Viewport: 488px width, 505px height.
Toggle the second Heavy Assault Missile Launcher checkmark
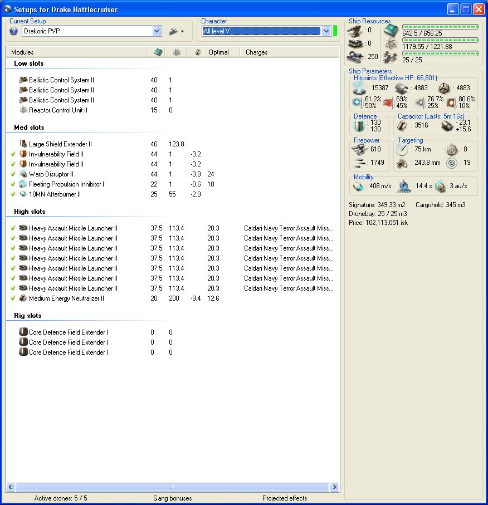[13, 238]
